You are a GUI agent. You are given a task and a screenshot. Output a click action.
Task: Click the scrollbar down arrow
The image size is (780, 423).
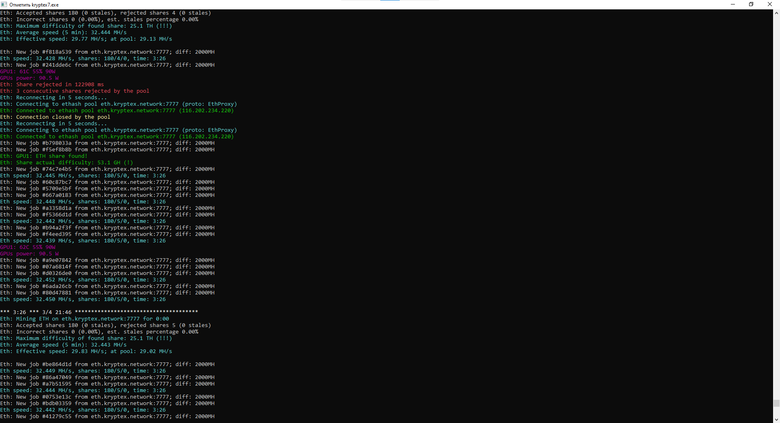click(776, 419)
